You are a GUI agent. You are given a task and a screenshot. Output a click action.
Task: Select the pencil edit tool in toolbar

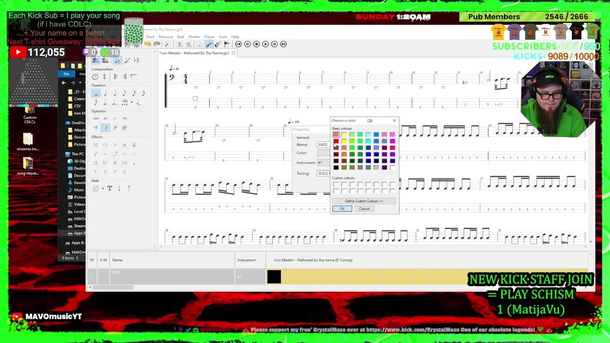click(168, 44)
